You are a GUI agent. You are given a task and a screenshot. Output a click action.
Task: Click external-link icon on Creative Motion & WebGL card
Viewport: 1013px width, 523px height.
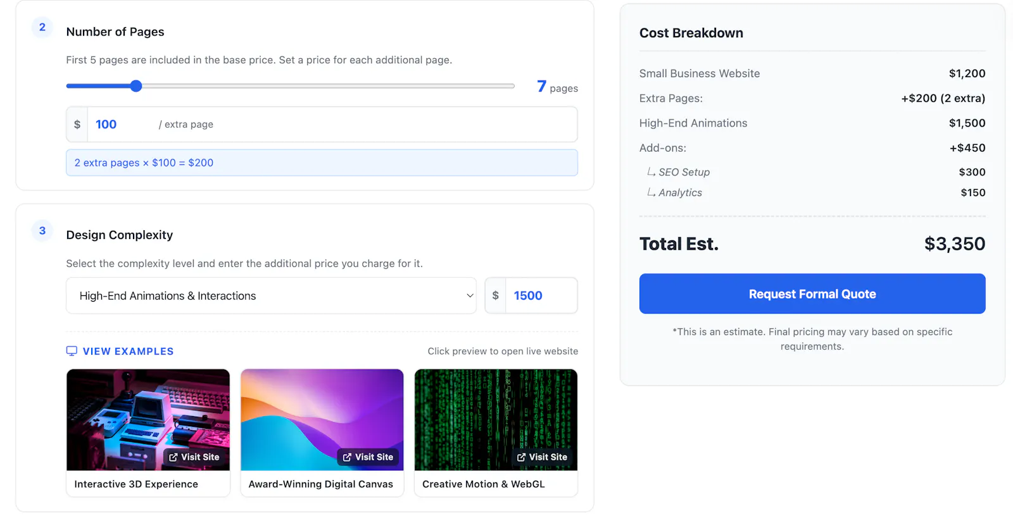click(521, 457)
